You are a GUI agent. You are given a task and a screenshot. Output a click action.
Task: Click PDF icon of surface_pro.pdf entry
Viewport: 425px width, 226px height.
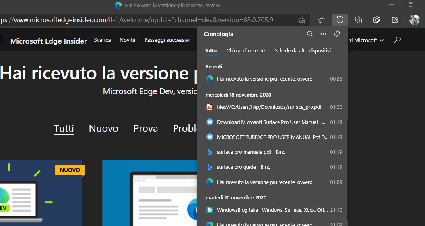[209, 107]
